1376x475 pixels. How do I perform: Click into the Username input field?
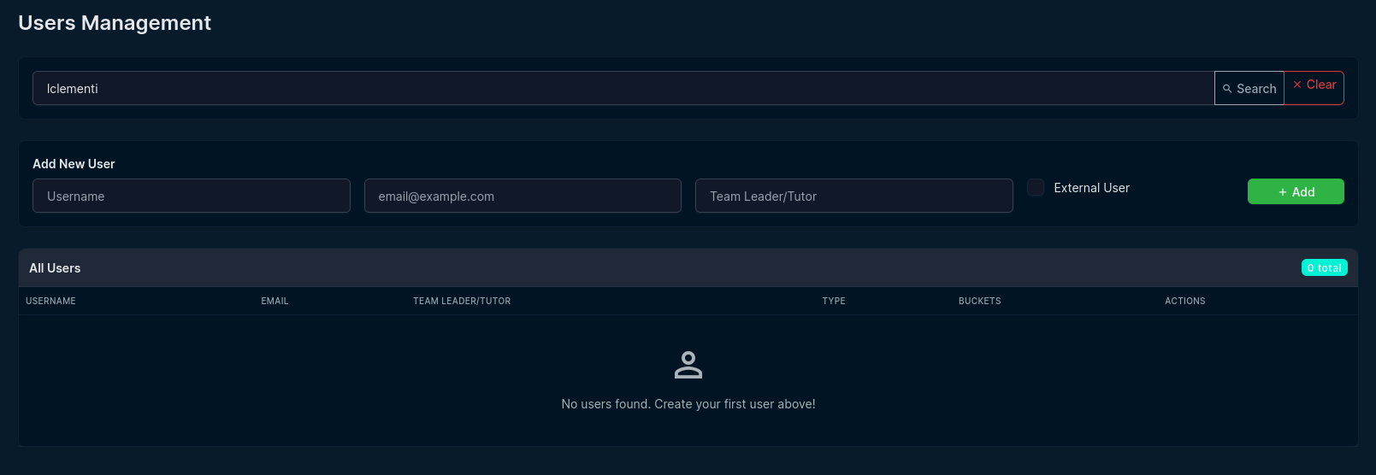191,196
